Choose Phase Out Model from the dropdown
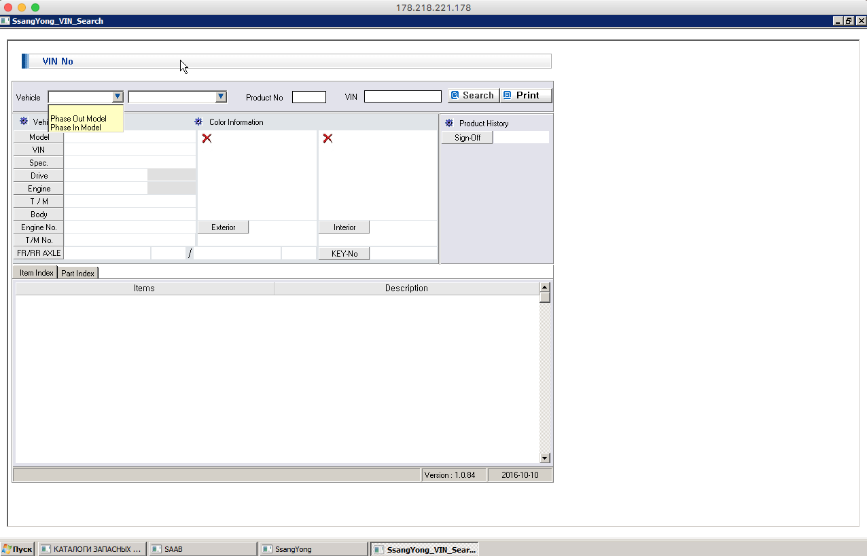 point(79,119)
